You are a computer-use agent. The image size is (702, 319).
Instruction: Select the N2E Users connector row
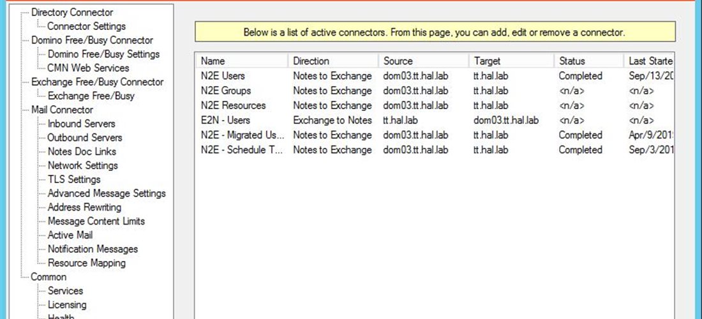(x=223, y=76)
